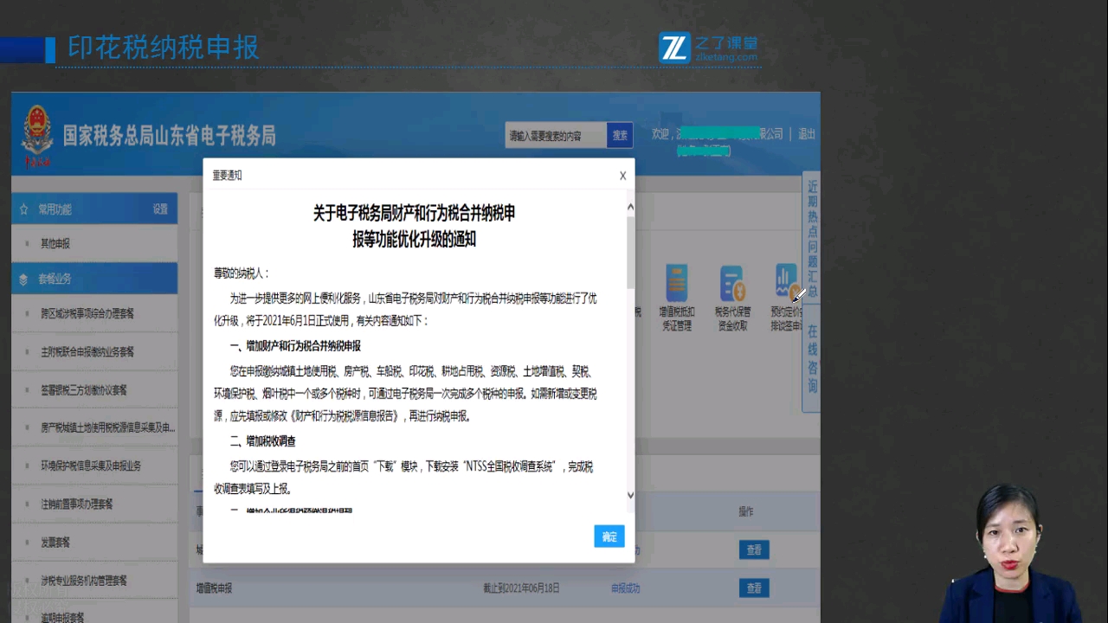Click the upper 查看 button in the table

click(x=754, y=550)
